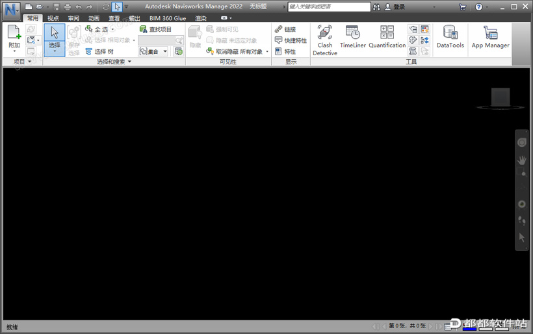Click the shopping cart icon in title bar
The height and width of the screenshot is (334, 533).
pos(462,6)
